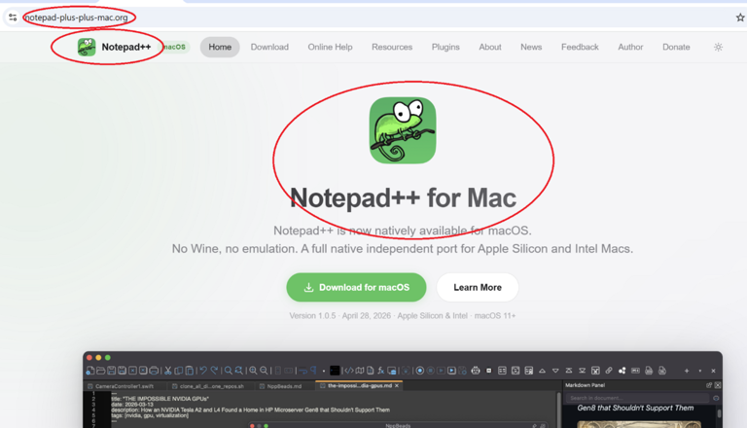The height and width of the screenshot is (428, 747).
Task: Close the the-impossi...dia-gpus.md tab
Action: pyautogui.click(x=397, y=385)
